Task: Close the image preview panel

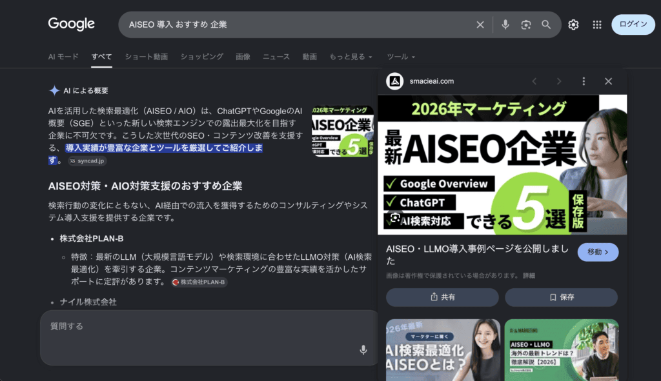Action: (608, 81)
